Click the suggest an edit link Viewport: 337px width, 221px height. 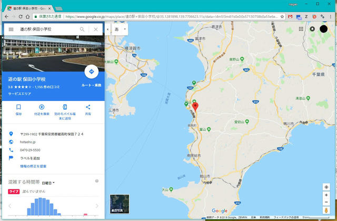pyautogui.click(x=33, y=166)
